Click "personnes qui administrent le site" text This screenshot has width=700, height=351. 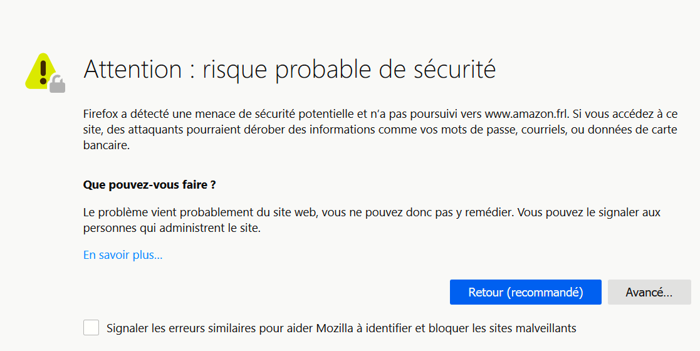171,228
